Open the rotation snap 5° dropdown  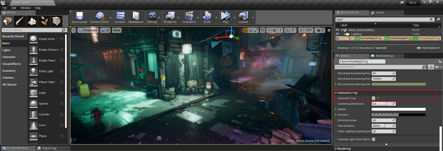tap(293, 30)
